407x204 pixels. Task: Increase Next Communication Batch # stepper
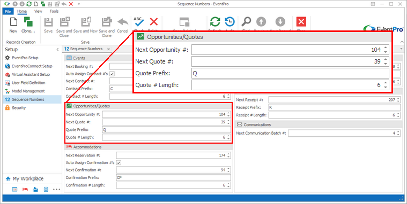[398, 131]
